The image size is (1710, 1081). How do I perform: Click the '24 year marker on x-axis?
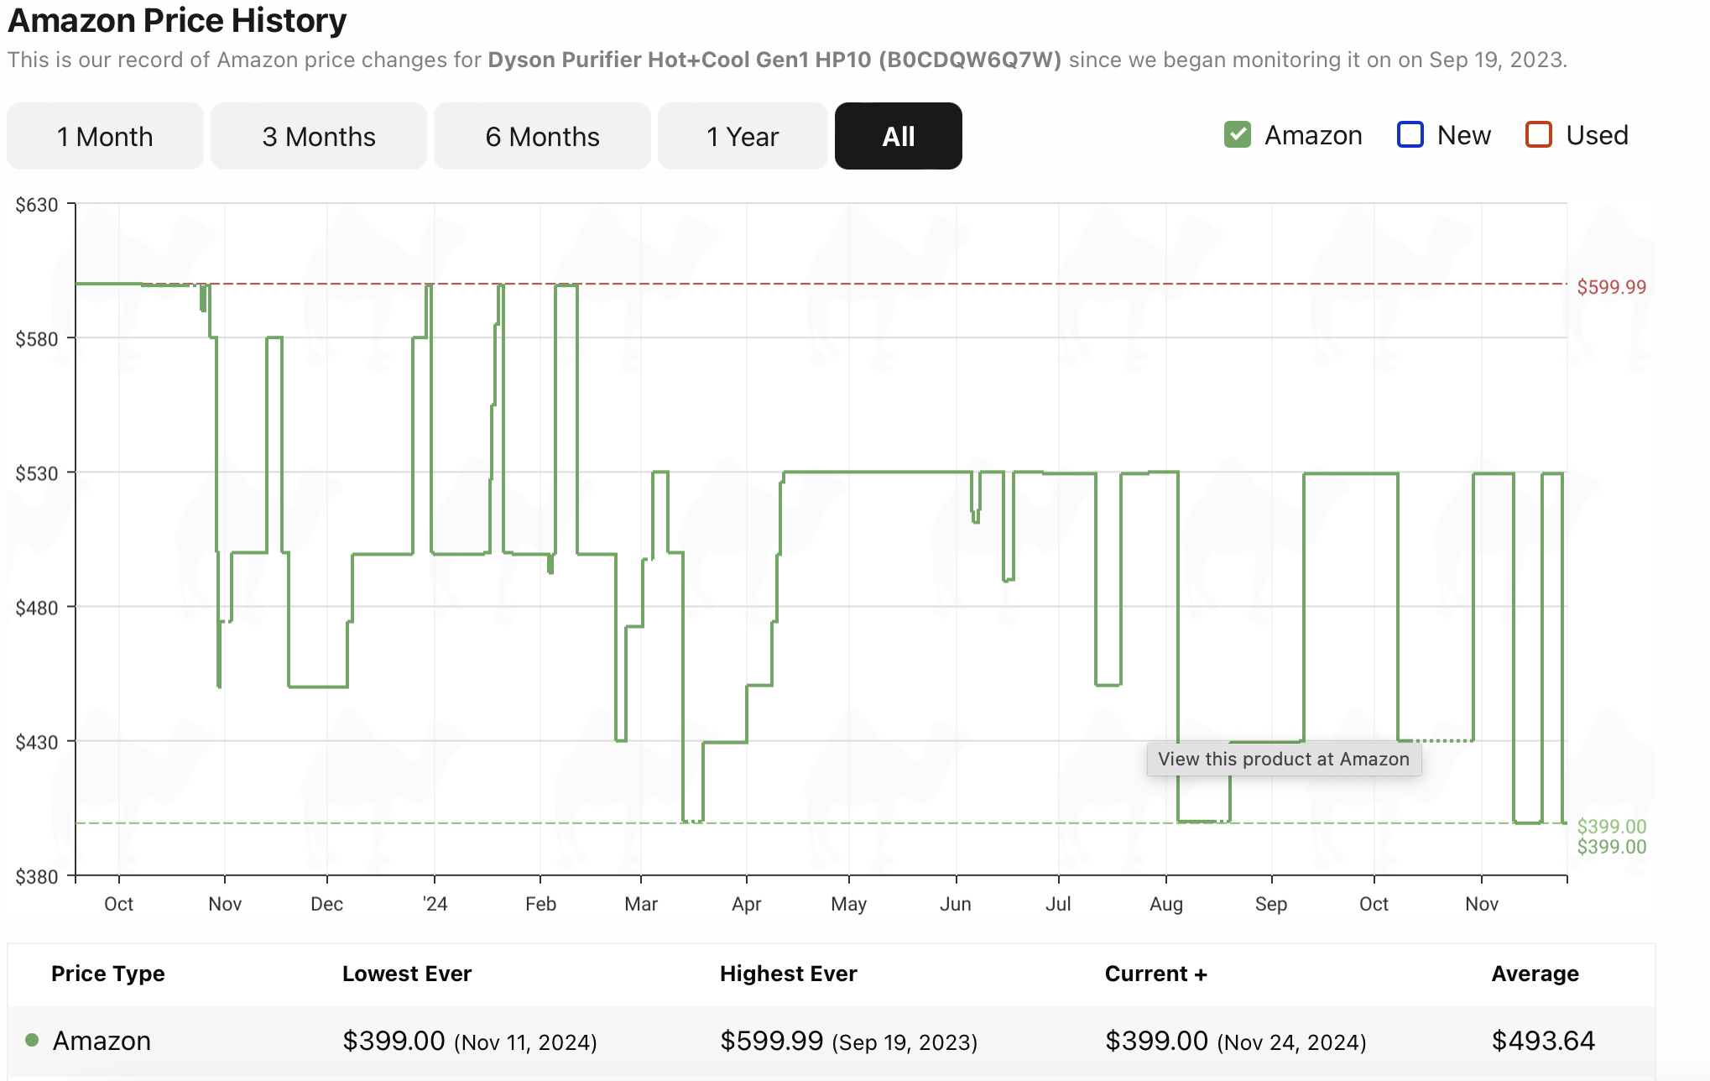tap(435, 904)
